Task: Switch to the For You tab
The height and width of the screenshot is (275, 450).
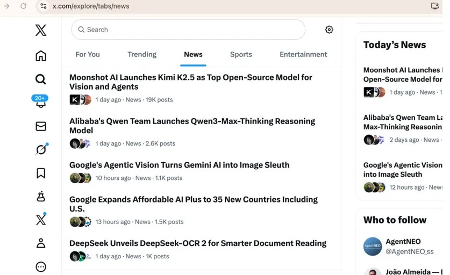Action: [x=88, y=54]
